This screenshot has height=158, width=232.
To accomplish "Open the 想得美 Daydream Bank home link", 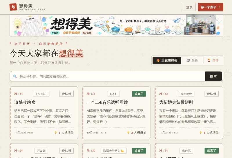I will pos(28,7).
